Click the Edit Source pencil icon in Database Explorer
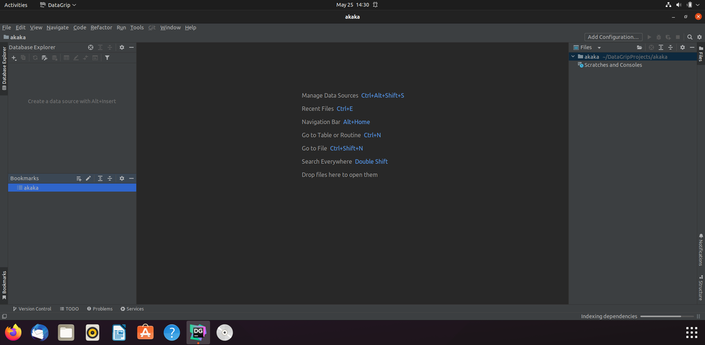705x345 pixels. (76, 58)
